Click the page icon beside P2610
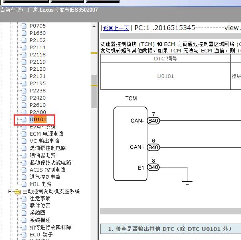The width and height of the screenshot is (241, 240). pyautogui.click(x=24, y=105)
